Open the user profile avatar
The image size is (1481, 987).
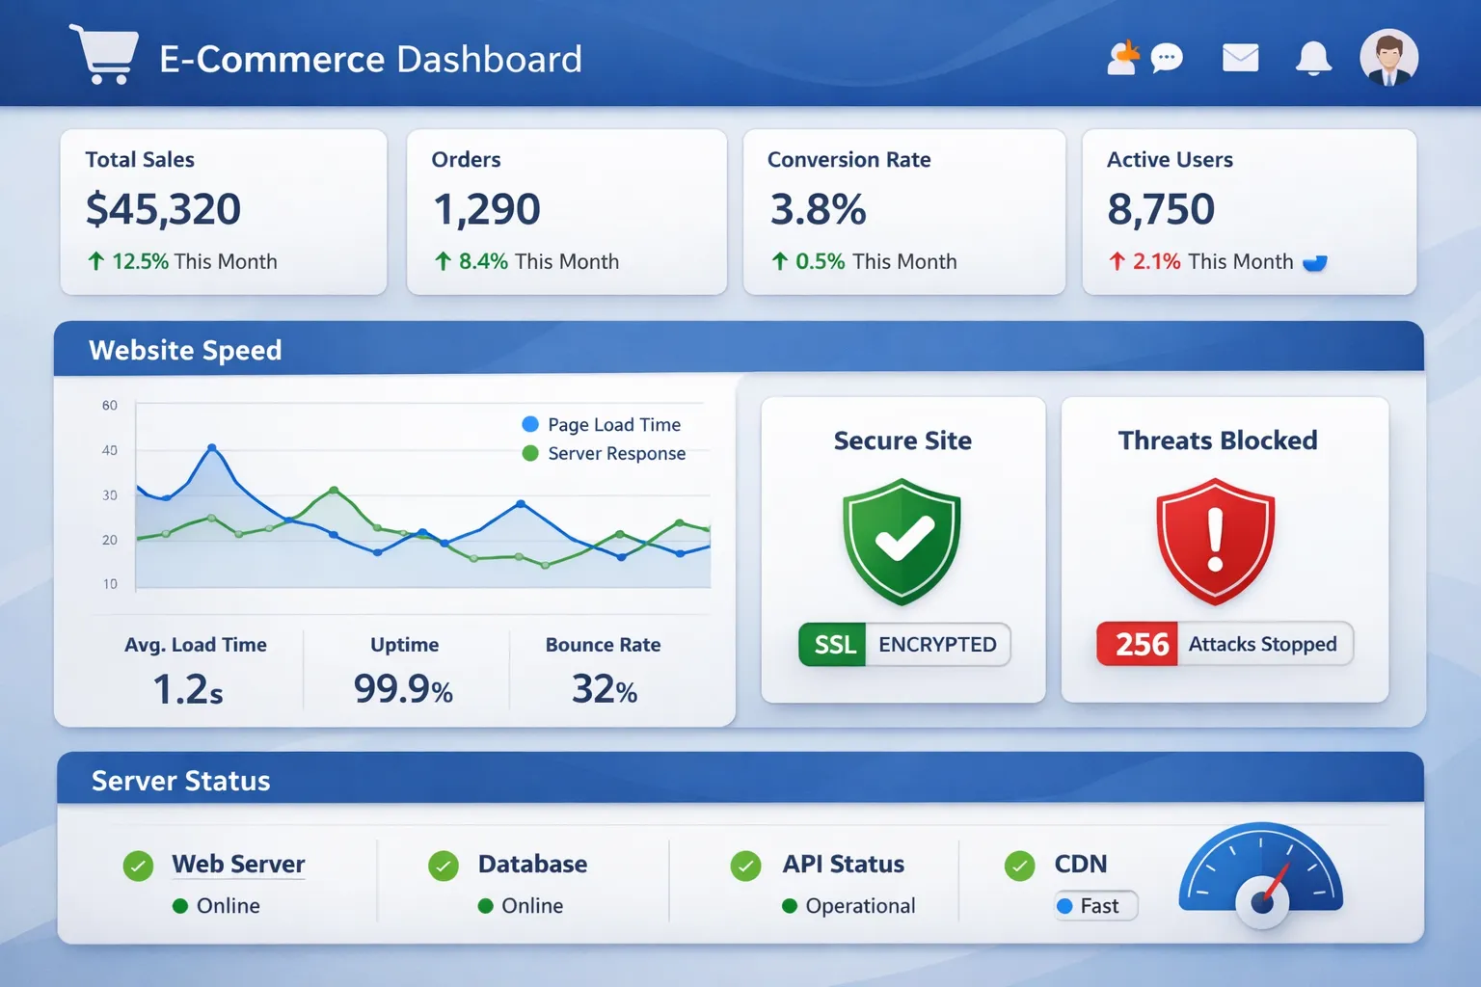coord(1388,58)
